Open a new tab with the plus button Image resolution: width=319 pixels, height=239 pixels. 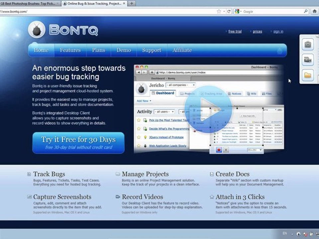click(x=132, y=3)
